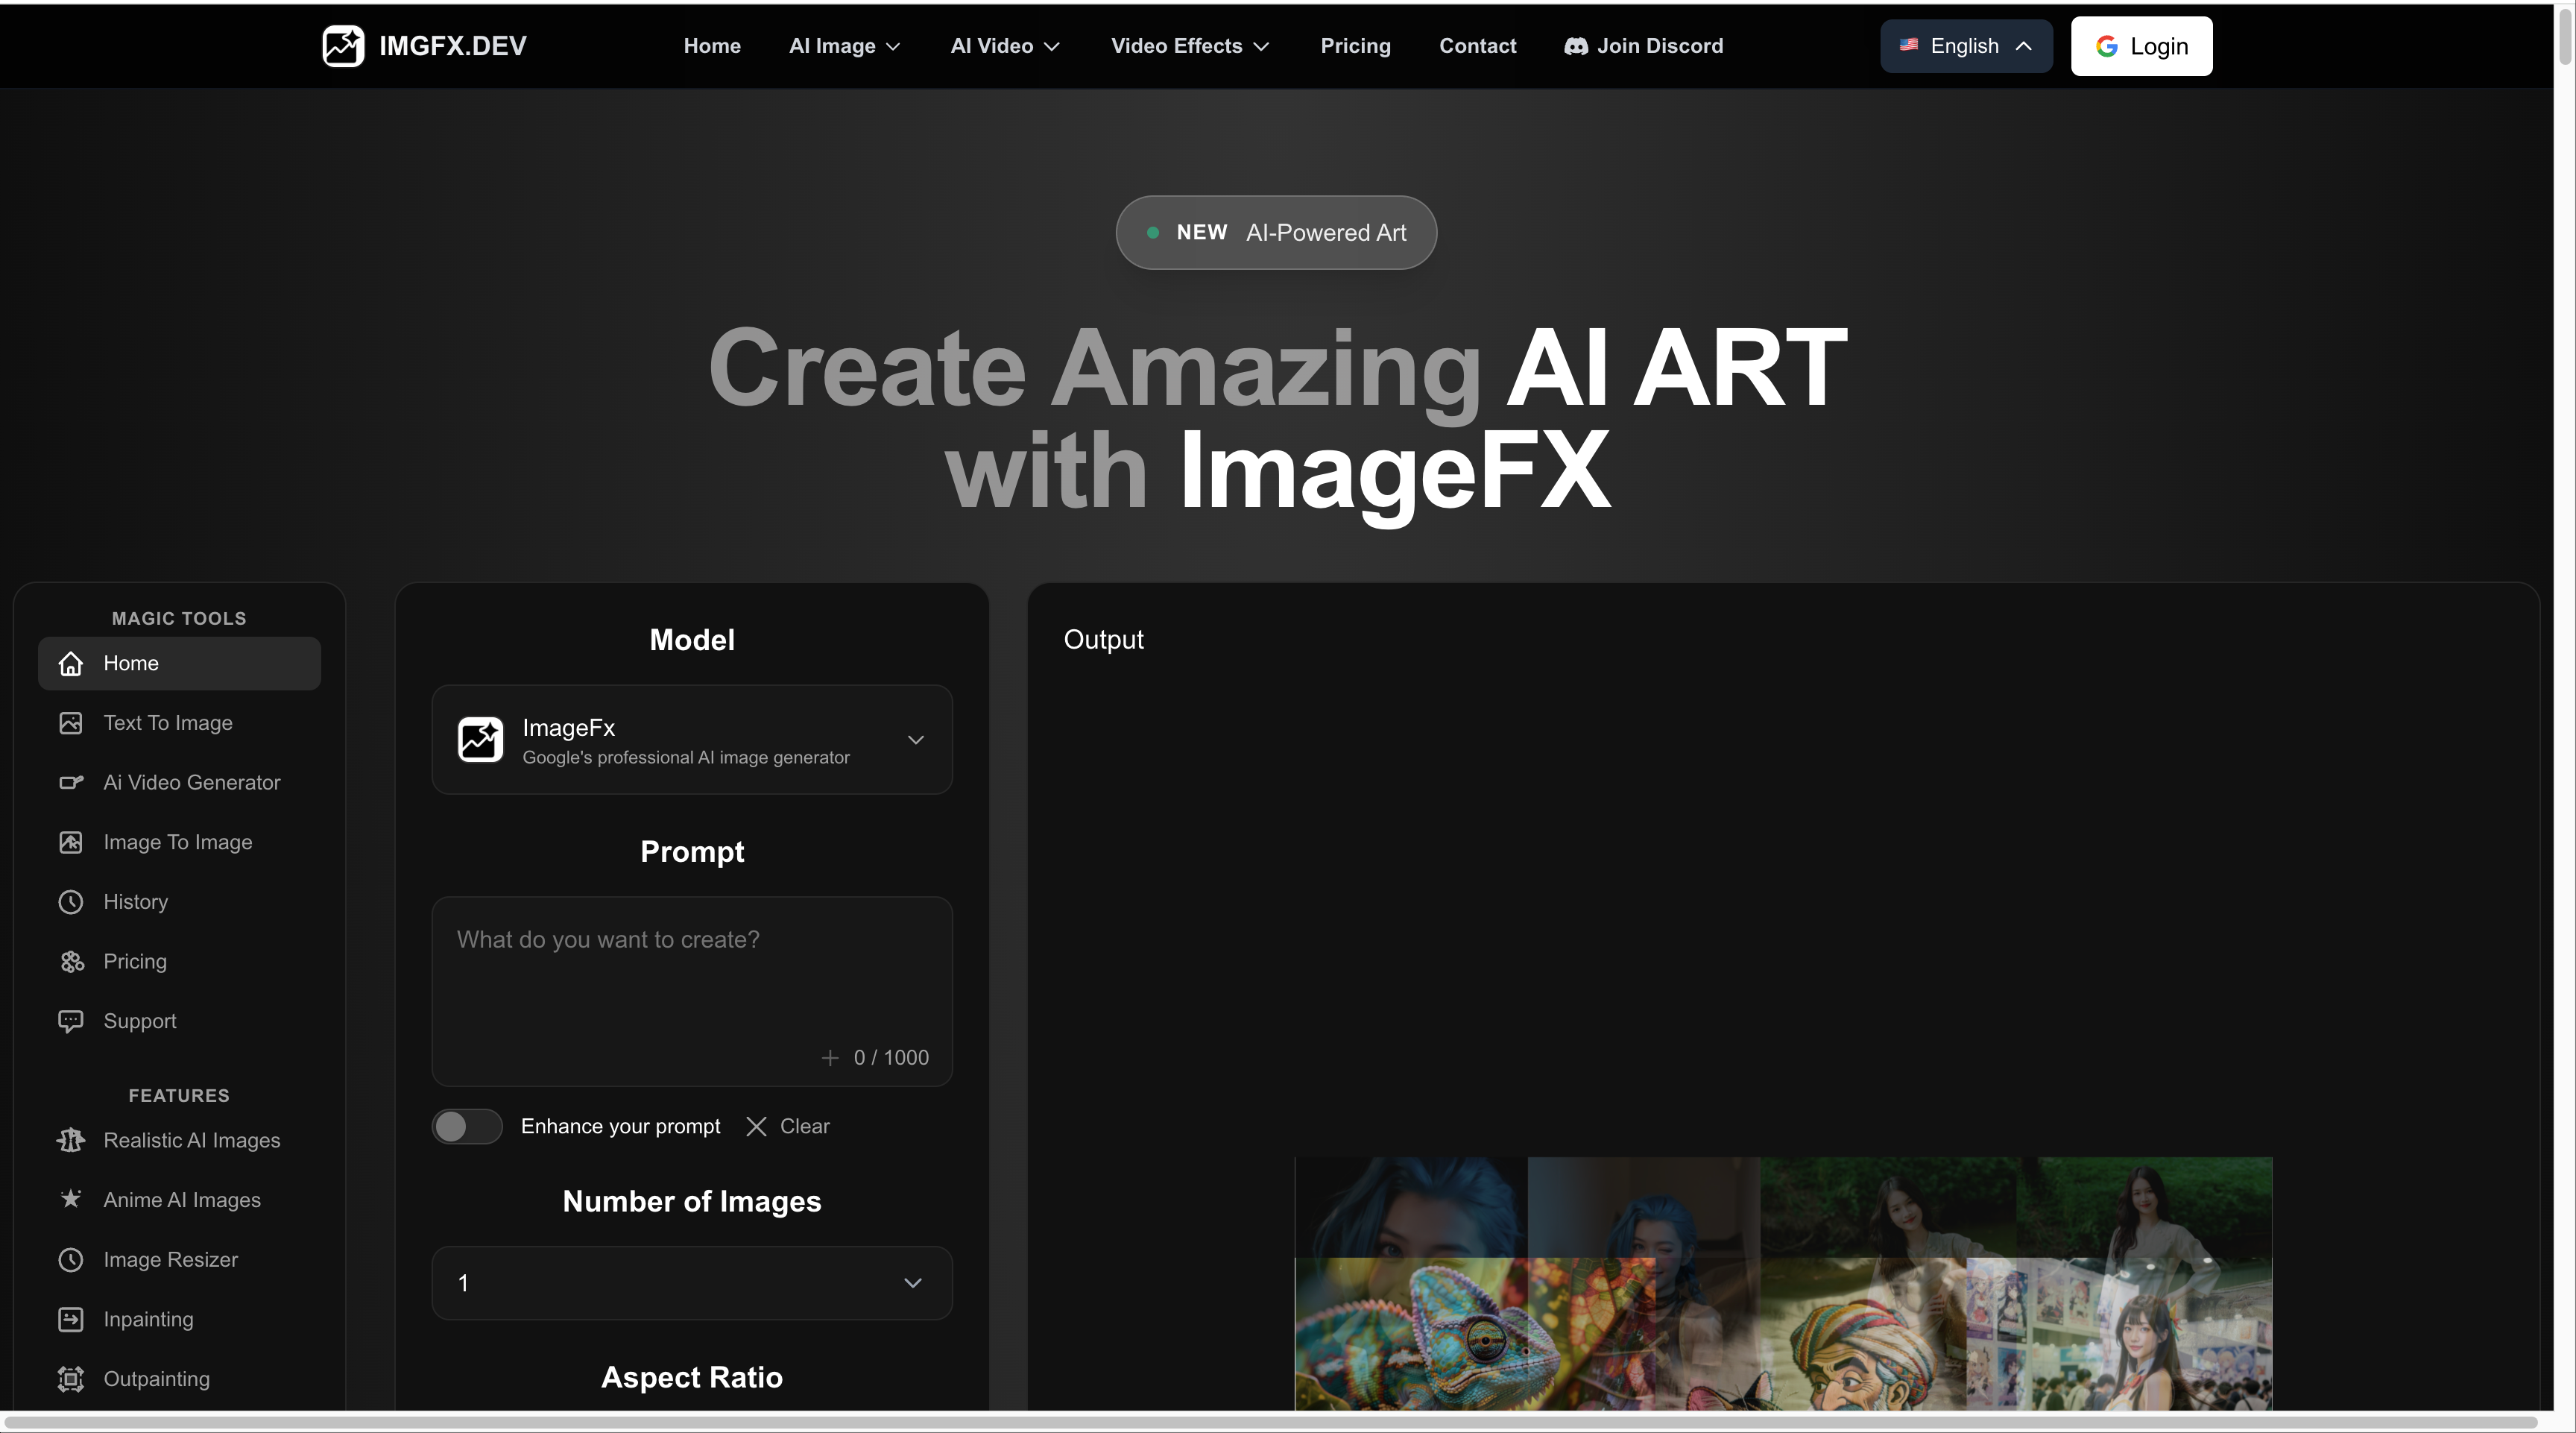Click the prompt text area
This screenshot has height=1433, width=2576.
pos(692,991)
